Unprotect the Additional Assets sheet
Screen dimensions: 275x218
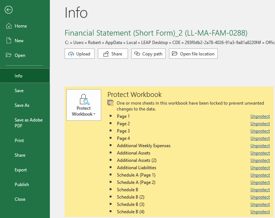pyautogui.click(x=260, y=153)
